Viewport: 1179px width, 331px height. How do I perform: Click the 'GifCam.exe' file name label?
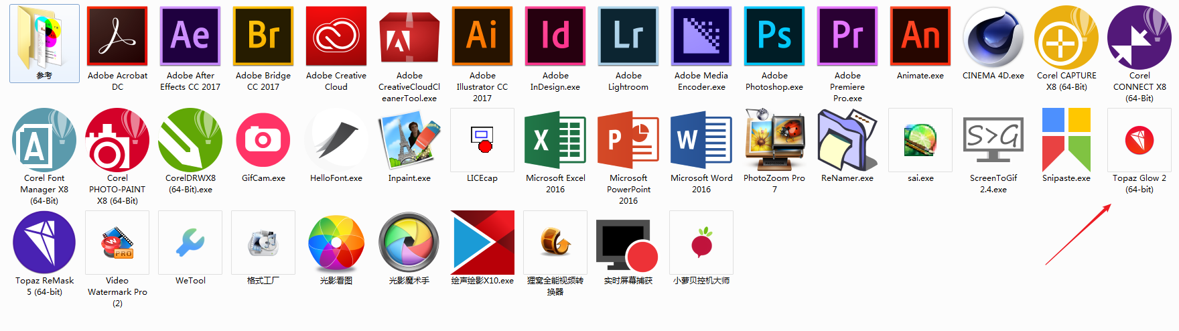[x=263, y=178]
